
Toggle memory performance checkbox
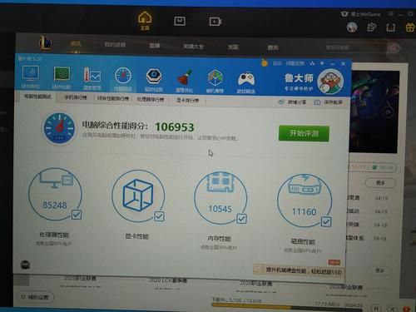tap(241, 219)
